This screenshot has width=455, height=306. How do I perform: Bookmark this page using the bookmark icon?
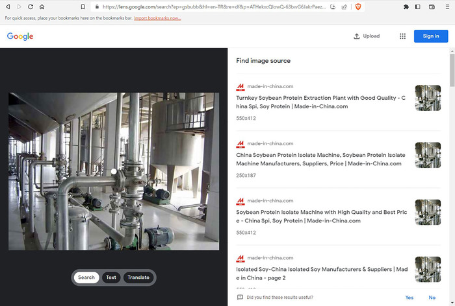(x=83, y=6)
